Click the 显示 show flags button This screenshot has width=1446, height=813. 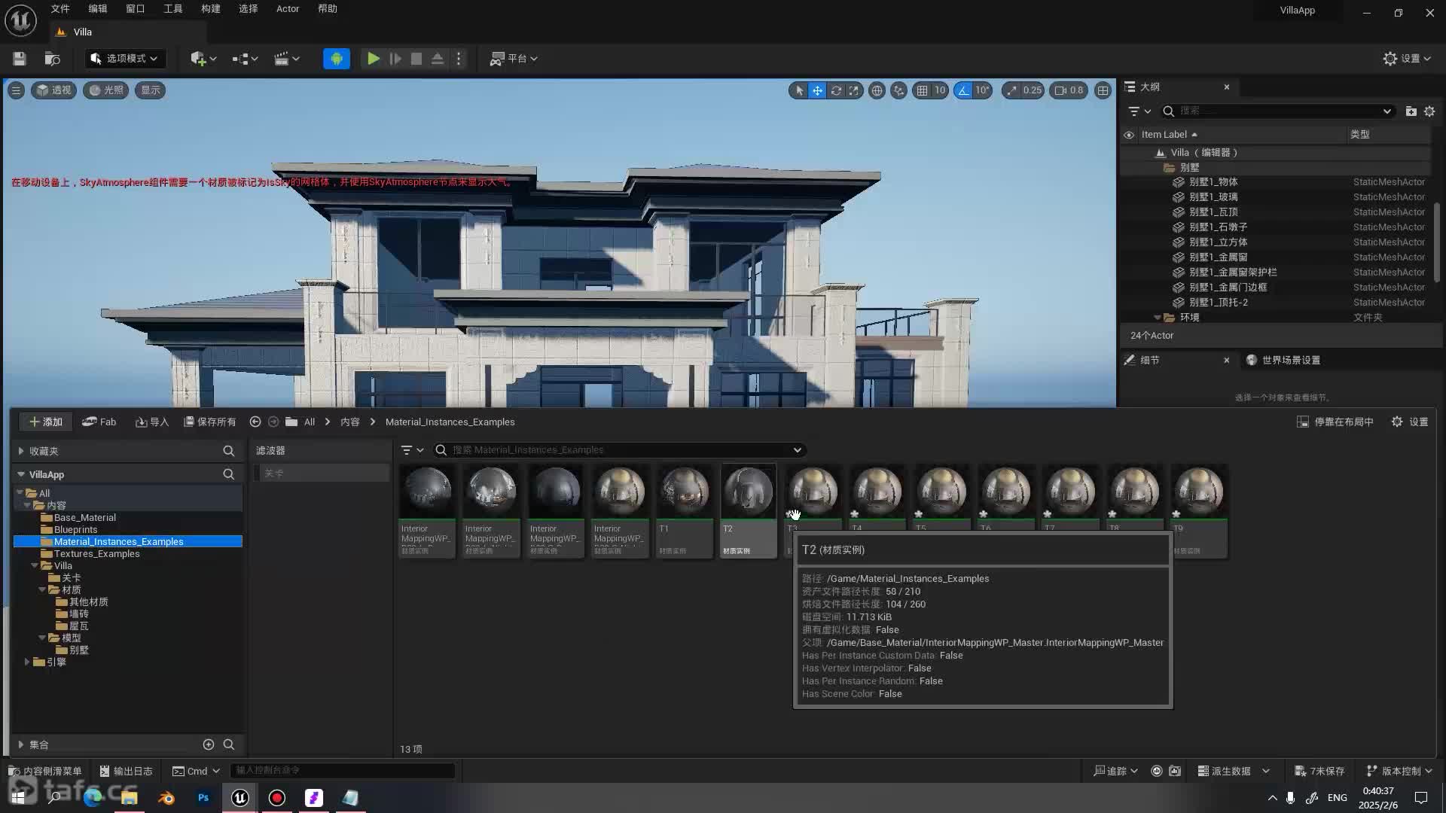pyautogui.click(x=151, y=90)
